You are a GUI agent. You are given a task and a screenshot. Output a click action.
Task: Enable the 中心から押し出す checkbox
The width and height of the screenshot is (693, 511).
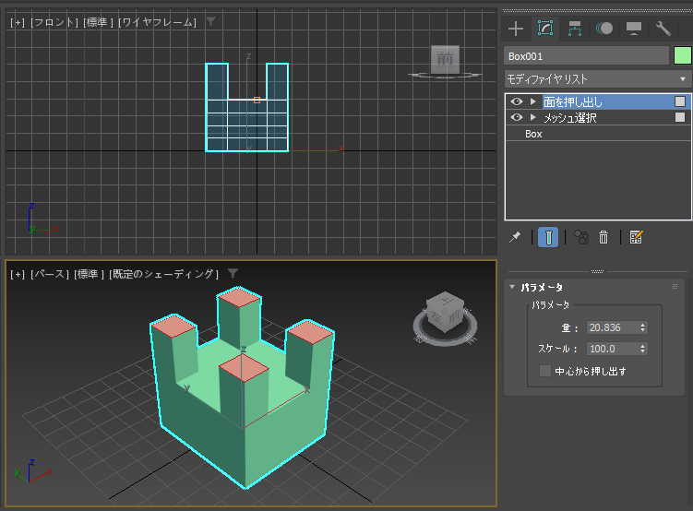click(x=545, y=371)
